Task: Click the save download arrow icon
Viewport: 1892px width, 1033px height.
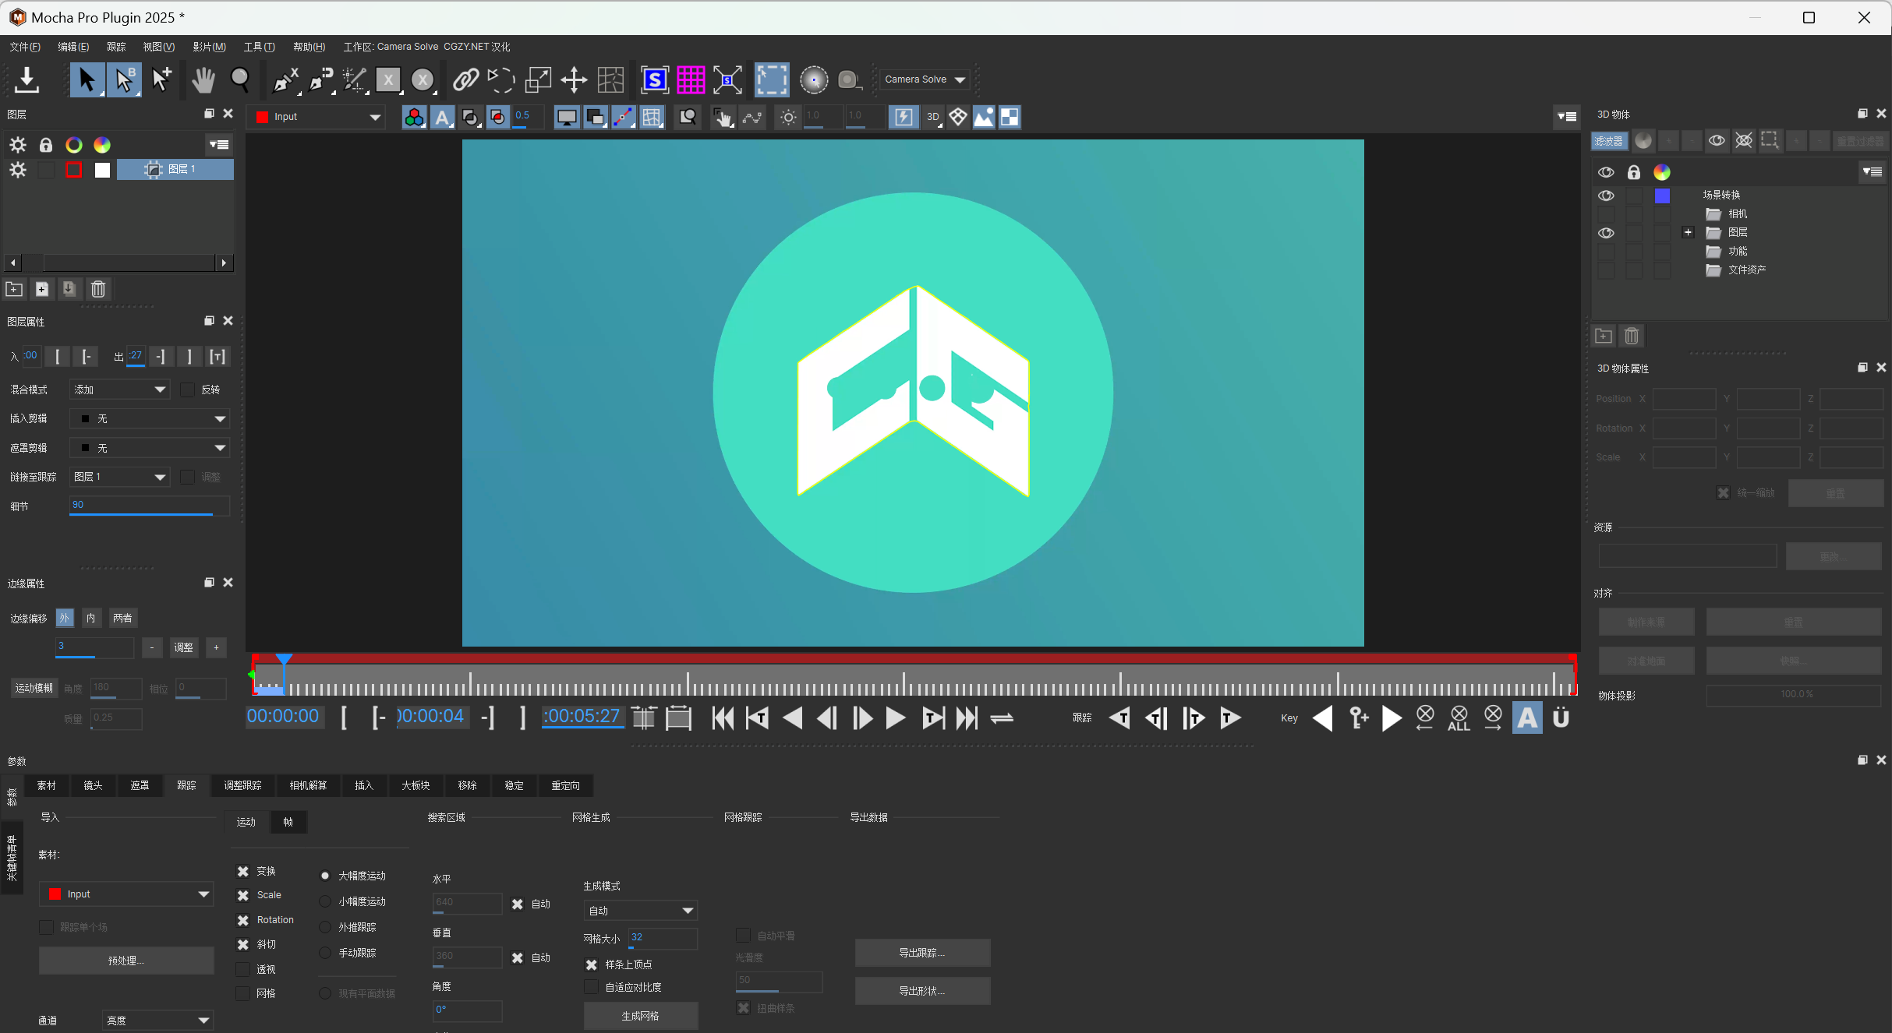Action: pyautogui.click(x=27, y=79)
